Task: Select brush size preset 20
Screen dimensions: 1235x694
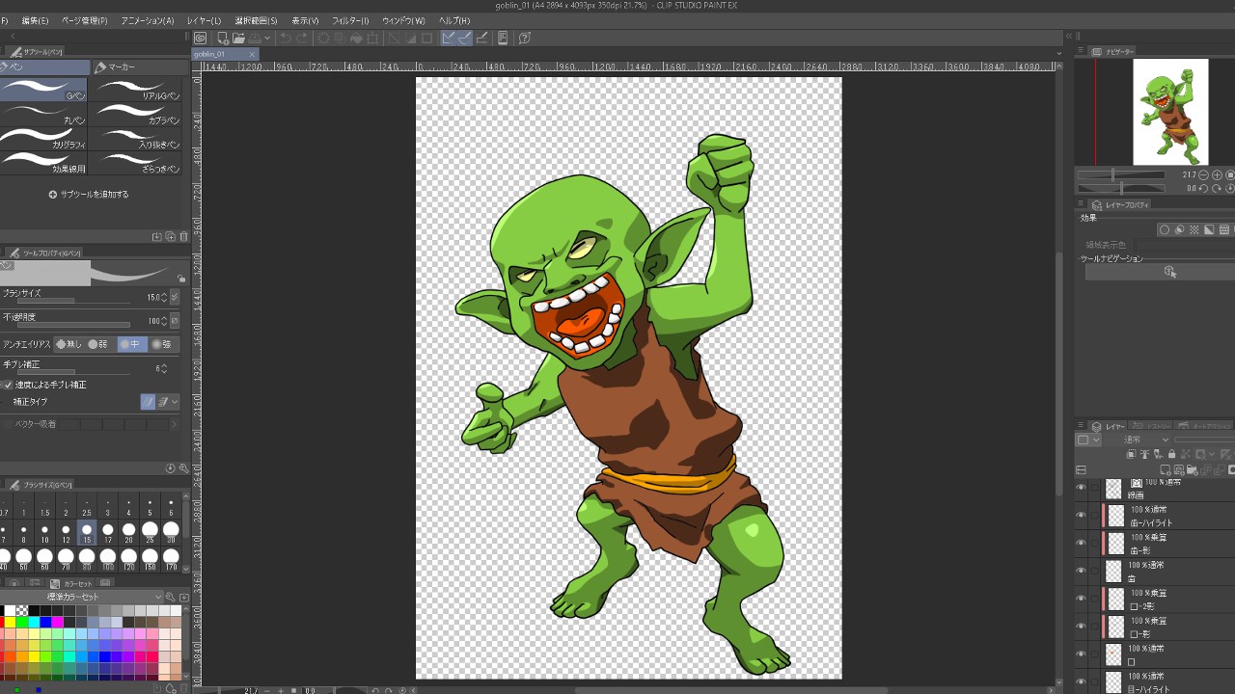Action: 128,533
